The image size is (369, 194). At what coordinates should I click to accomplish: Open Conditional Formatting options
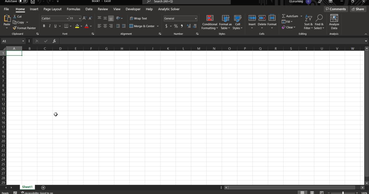(209, 22)
